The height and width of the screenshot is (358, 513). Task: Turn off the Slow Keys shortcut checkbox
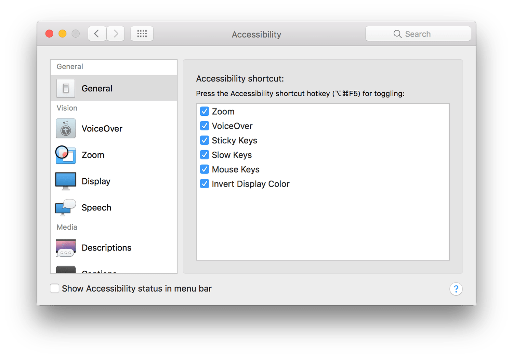(205, 155)
